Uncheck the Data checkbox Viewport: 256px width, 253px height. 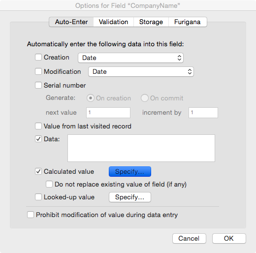click(38, 139)
